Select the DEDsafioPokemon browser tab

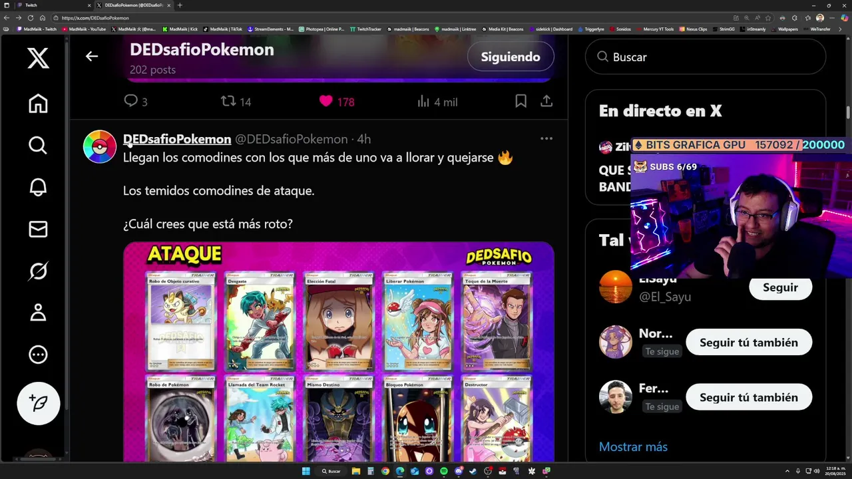[x=132, y=5]
